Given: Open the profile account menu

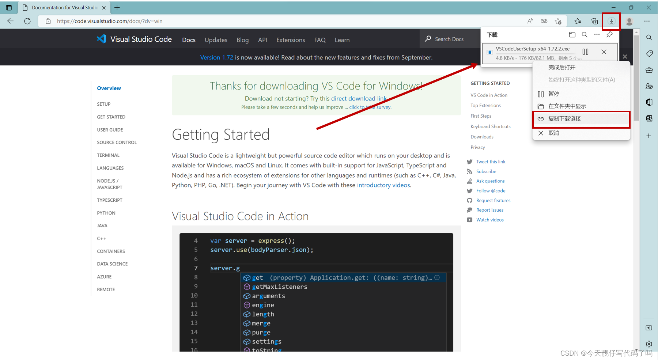Looking at the screenshot, I should point(629,21).
